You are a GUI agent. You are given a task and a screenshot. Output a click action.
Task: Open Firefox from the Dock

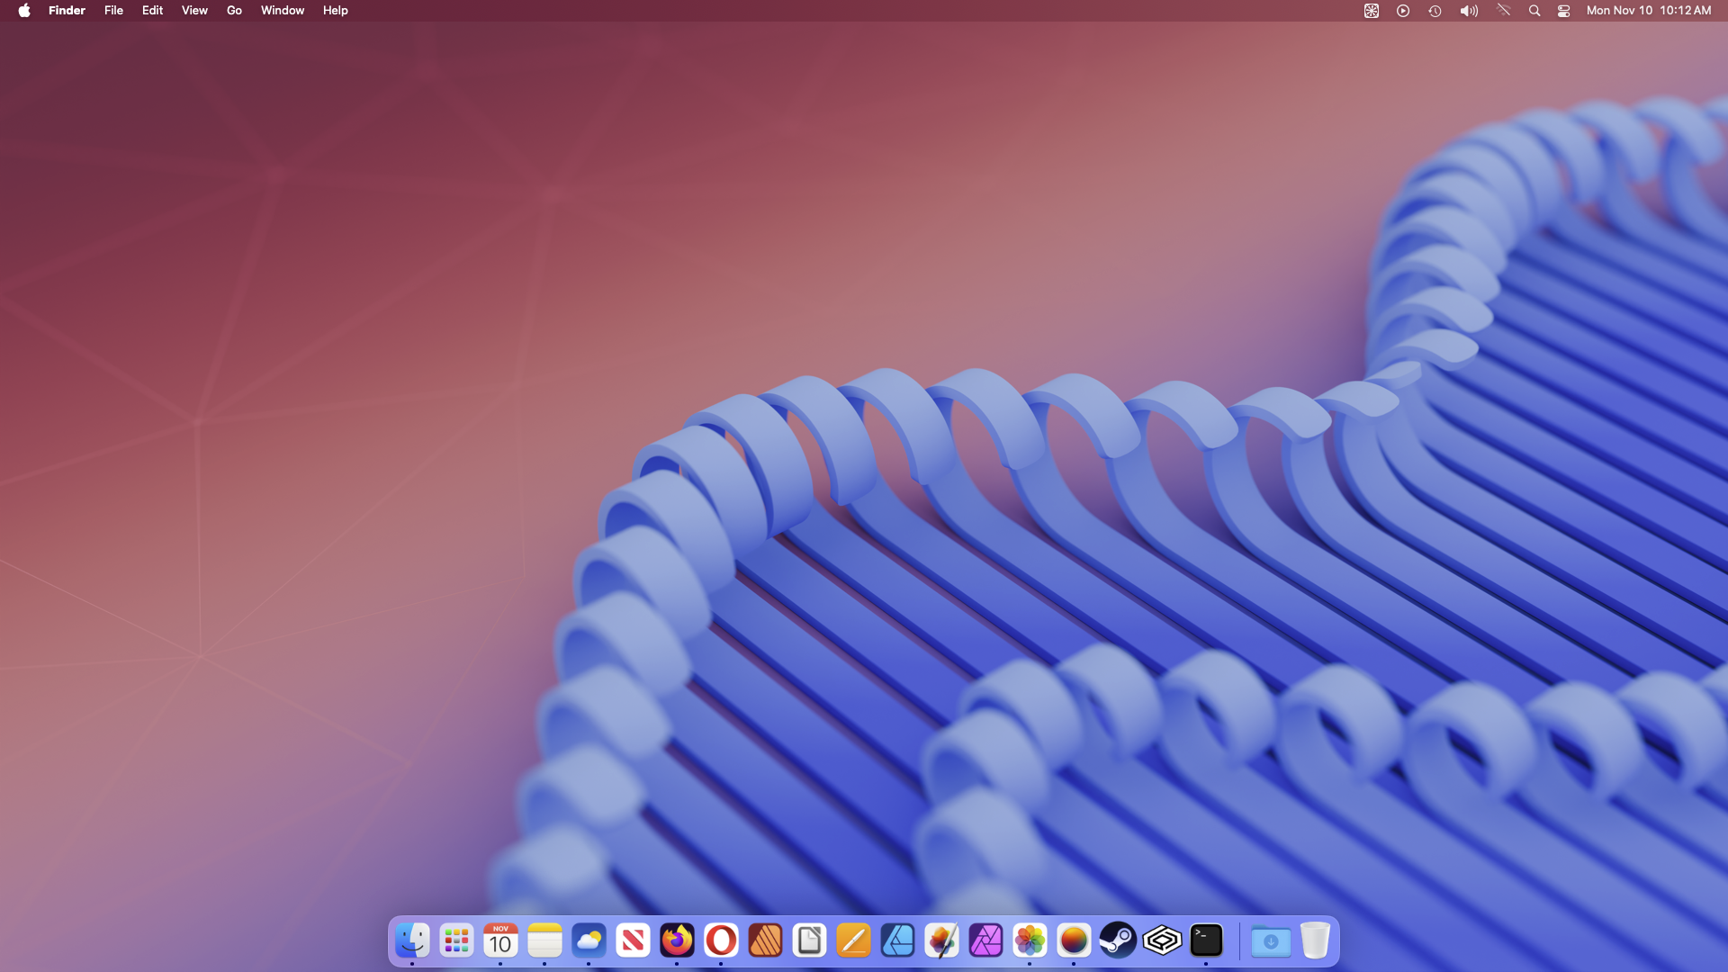(677, 941)
